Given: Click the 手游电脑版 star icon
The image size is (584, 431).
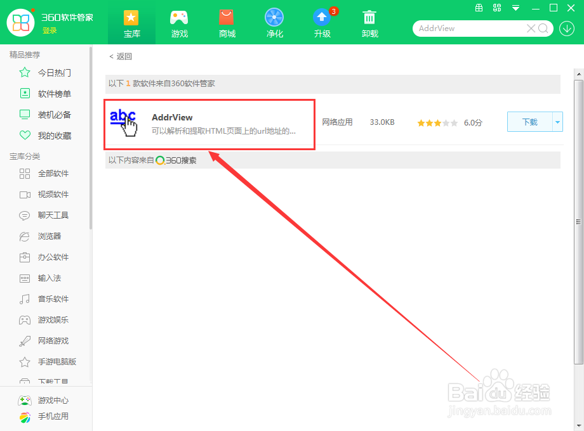Looking at the screenshot, I should tap(25, 362).
